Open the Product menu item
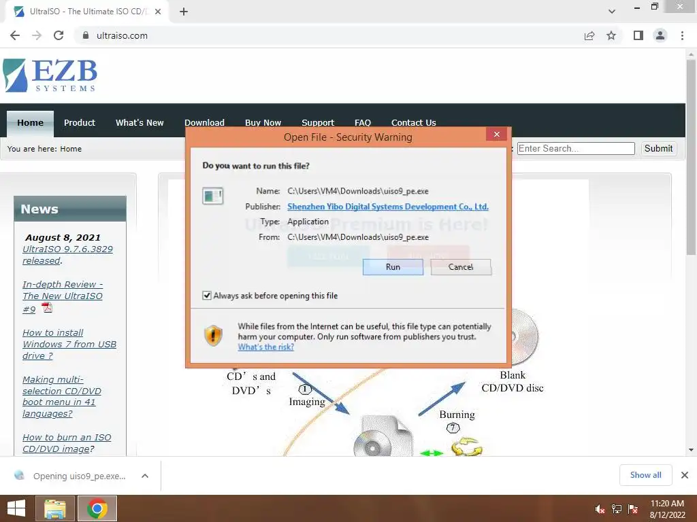 [x=80, y=123]
